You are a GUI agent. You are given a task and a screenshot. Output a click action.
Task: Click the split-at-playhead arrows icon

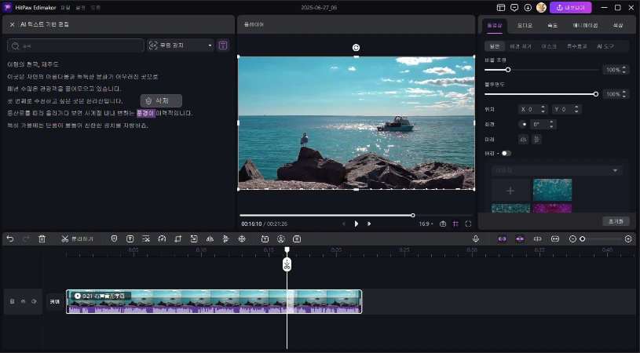pyautogui.click(x=538, y=239)
